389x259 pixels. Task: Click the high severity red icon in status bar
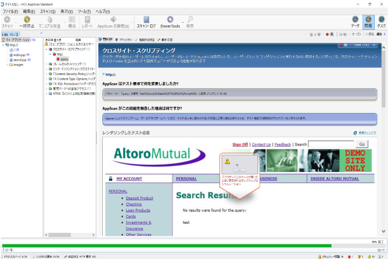click(x=349, y=257)
